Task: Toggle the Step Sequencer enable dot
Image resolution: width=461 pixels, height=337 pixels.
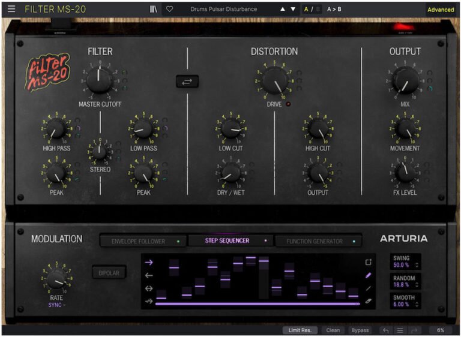Action: [x=266, y=240]
